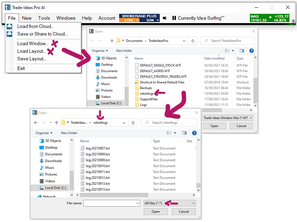
Task: Select log.20210913.txt file
Action: pos(98,184)
